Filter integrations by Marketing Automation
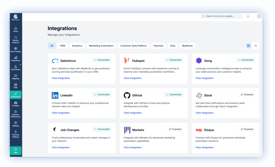This screenshot has width=275, height=167. click(x=101, y=46)
